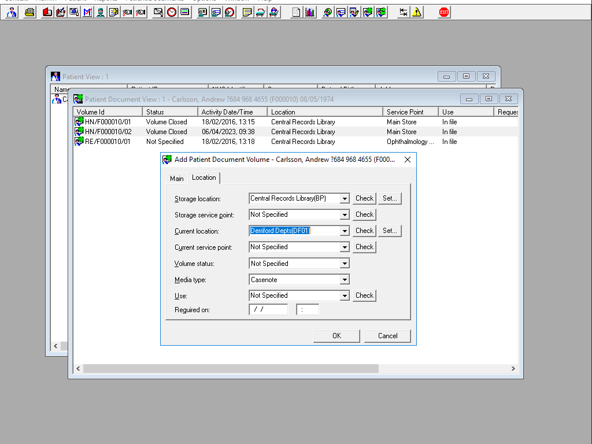This screenshot has width=592, height=444.
Task: Click the ID card with magnifier icon
Action: (75, 13)
